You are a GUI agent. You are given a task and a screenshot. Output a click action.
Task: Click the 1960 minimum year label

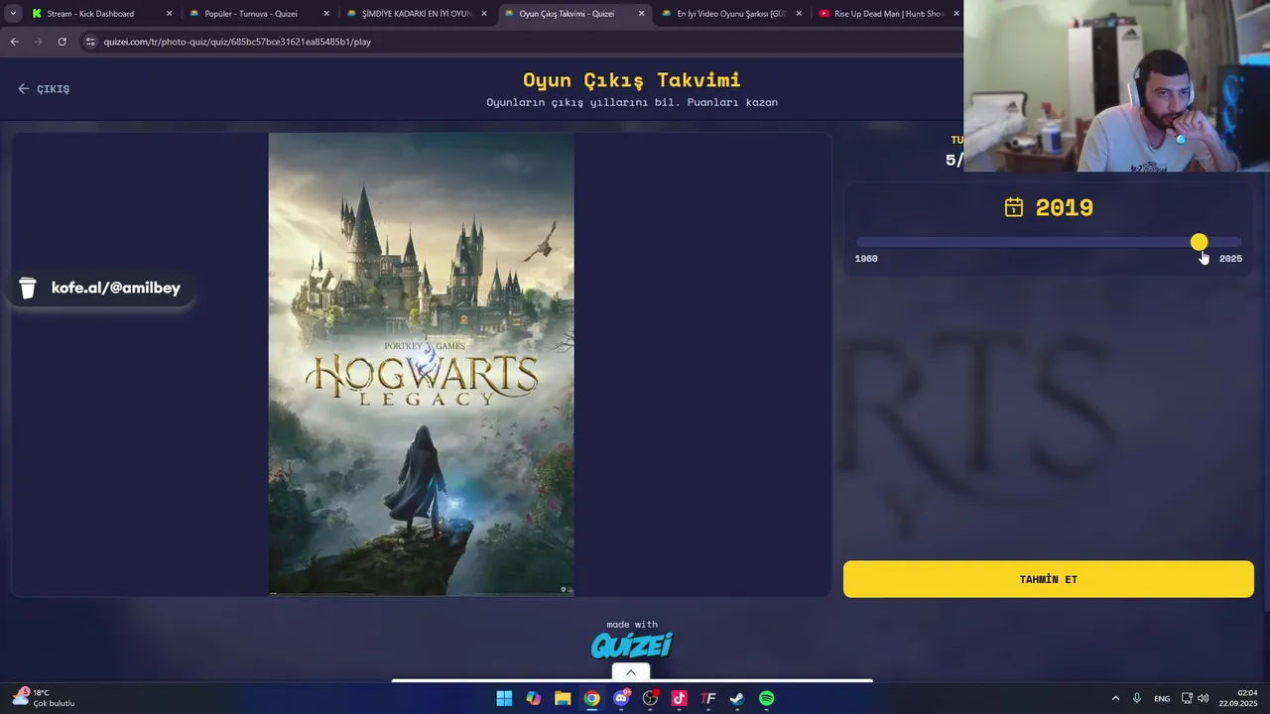(x=866, y=258)
